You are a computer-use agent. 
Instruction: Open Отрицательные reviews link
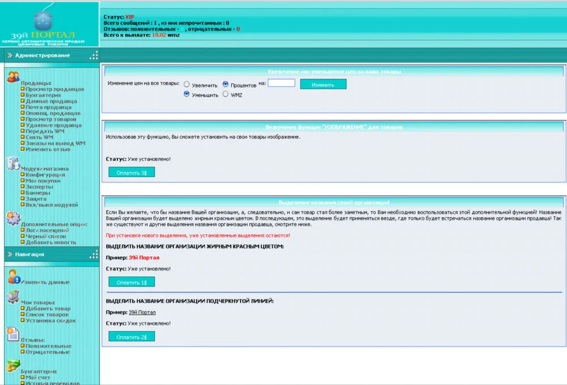point(48,352)
